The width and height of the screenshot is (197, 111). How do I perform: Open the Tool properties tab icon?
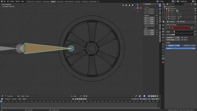[163, 25]
